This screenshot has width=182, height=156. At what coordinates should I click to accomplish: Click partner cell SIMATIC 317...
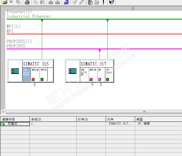click(x=121, y=124)
